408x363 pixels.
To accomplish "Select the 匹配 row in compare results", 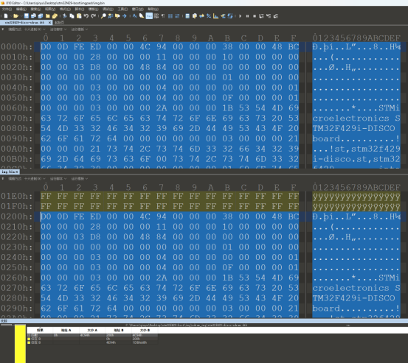I will 92,335.
